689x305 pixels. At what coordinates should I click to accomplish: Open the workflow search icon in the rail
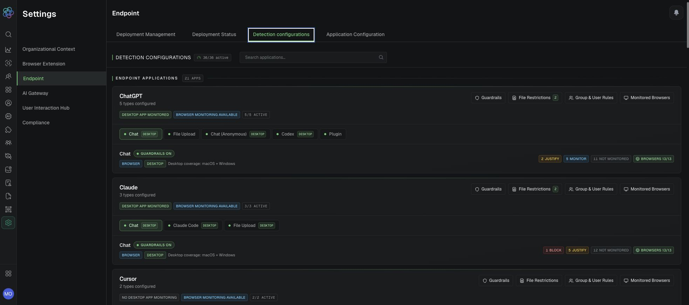(x=8, y=156)
